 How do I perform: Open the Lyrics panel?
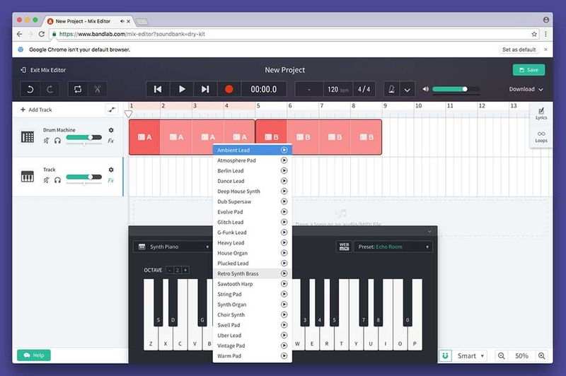tap(541, 114)
